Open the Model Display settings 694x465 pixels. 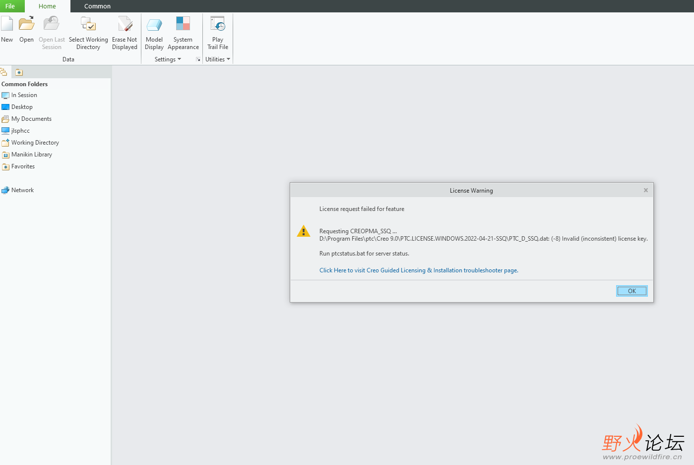(x=154, y=33)
